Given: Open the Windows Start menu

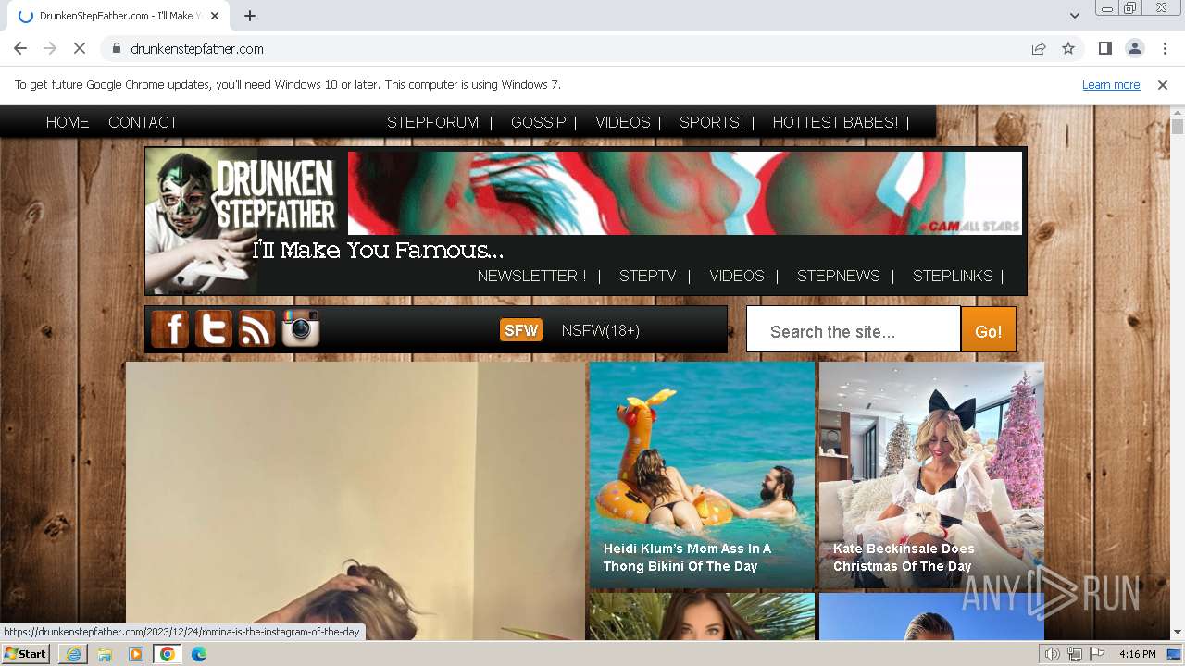Looking at the screenshot, I should coord(26,654).
